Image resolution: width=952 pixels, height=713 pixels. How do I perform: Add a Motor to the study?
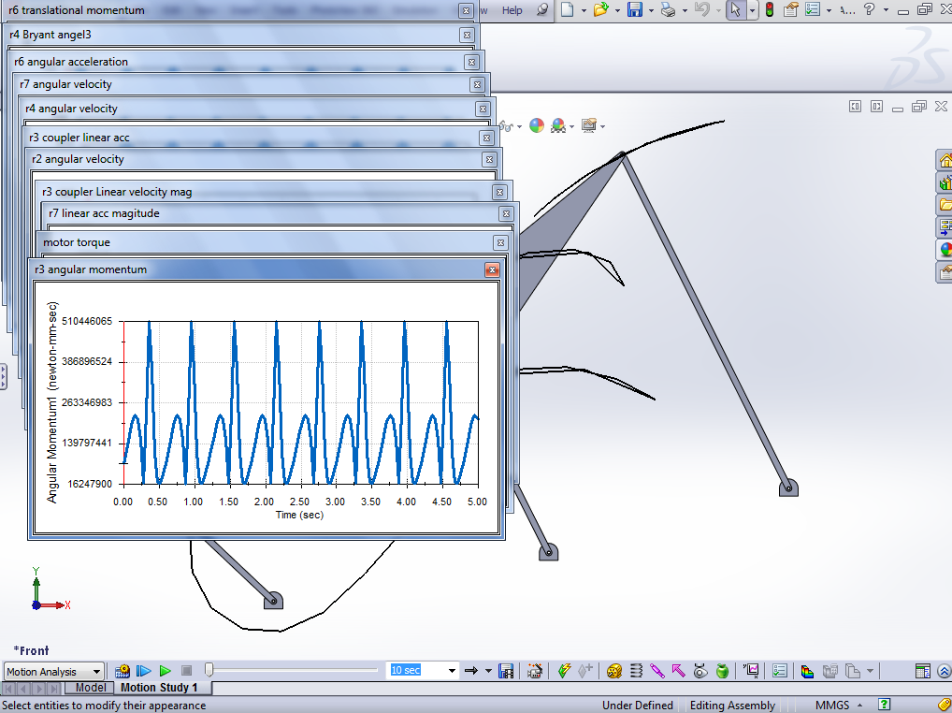[613, 671]
